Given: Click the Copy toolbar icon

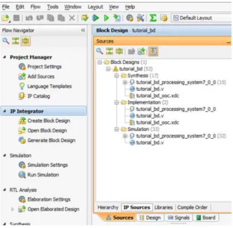Looking at the screenshot, I should click(x=51, y=18).
